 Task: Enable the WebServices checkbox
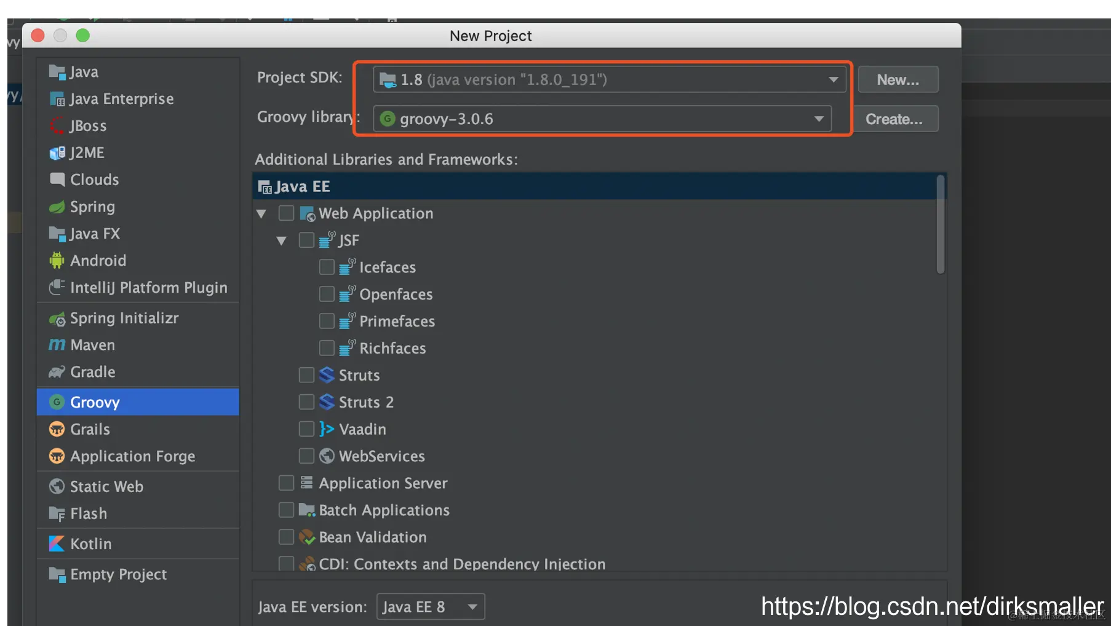306,456
